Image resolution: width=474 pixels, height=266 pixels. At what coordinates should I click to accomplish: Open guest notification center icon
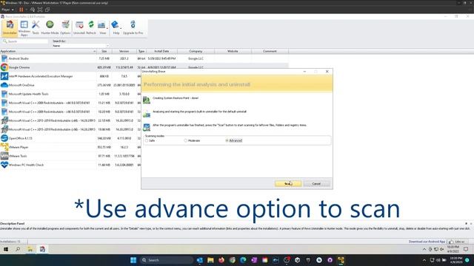(466, 249)
